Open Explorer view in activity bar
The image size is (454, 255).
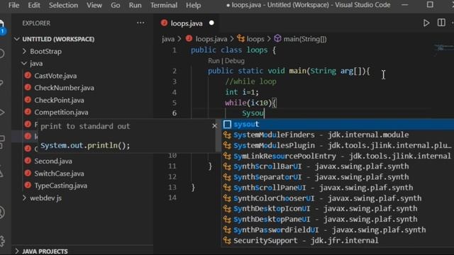pyautogui.click(x=2, y=27)
